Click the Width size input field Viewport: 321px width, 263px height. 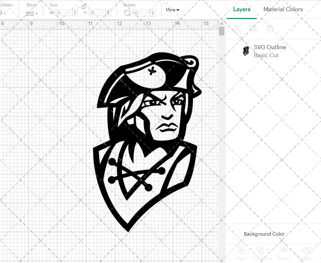click(64, 13)
